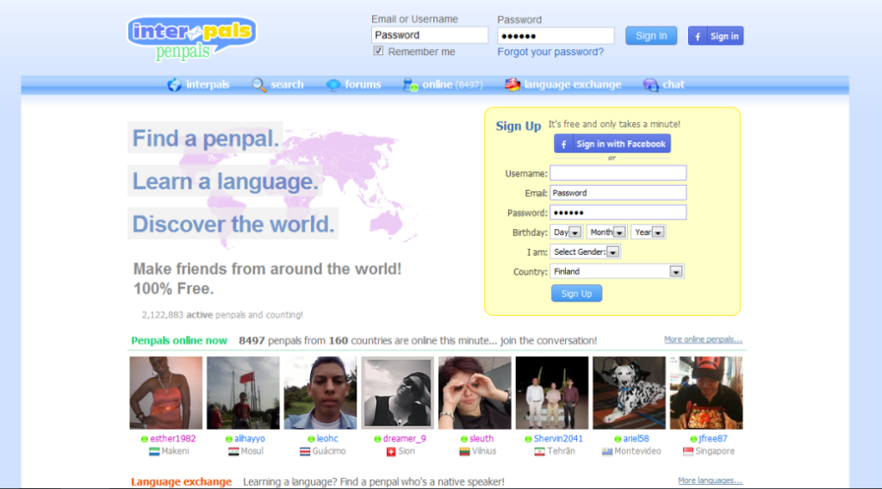Open the Country dropdown showing Finland
The height and width of the screenshot is (489, 882).
pyautogui.click(x=617, y=271)
